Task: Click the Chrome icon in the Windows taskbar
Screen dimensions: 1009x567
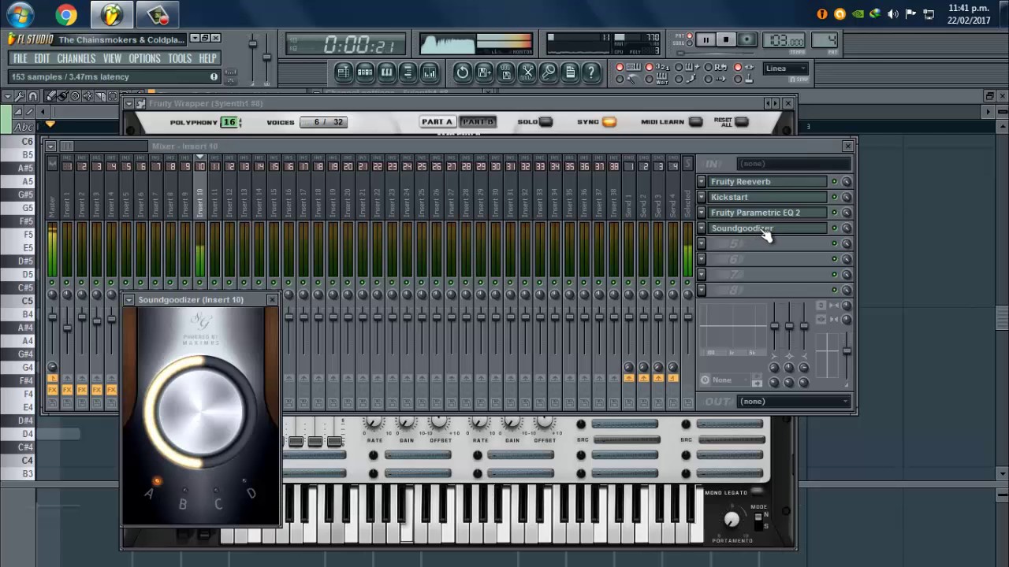Action: pyautogui.click(x=66, y=14)
